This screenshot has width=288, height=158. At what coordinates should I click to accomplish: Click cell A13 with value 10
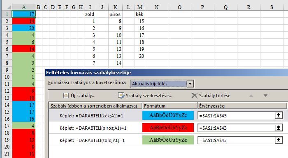(x=24, y=98)
